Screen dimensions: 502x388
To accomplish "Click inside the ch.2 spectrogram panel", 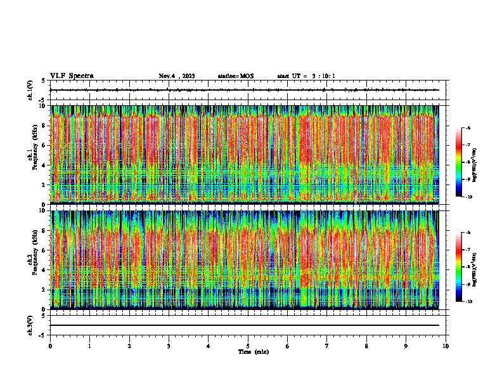I will tap(245, 260).
